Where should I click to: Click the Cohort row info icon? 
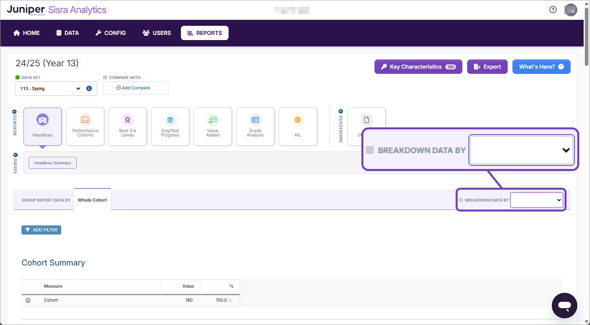(x=28, y=300)
